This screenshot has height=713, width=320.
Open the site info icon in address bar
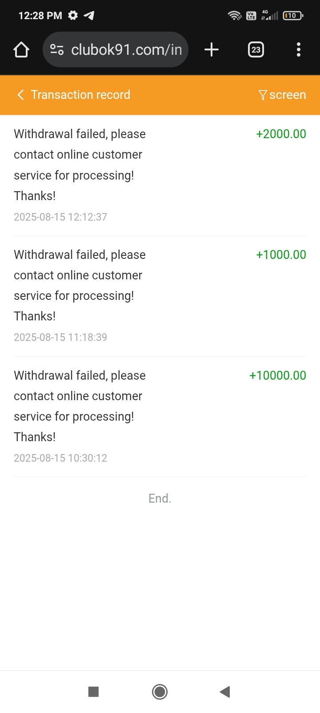pos(57,49)
